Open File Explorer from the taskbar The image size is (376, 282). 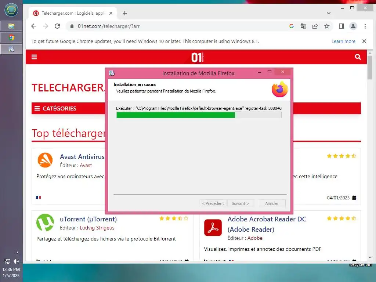pos(11,26)
